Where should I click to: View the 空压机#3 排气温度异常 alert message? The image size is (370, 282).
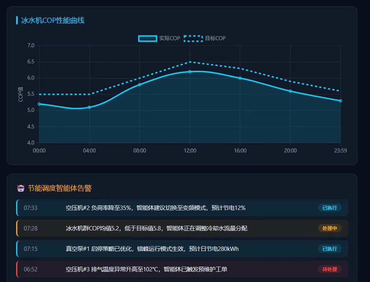(146, 269)
